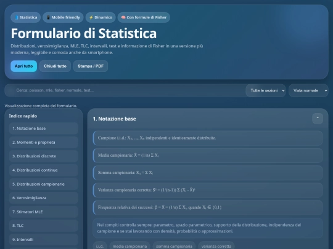333x249 pixels.
Task: Open the Vista normale dropdown
Action: point(308,90)
